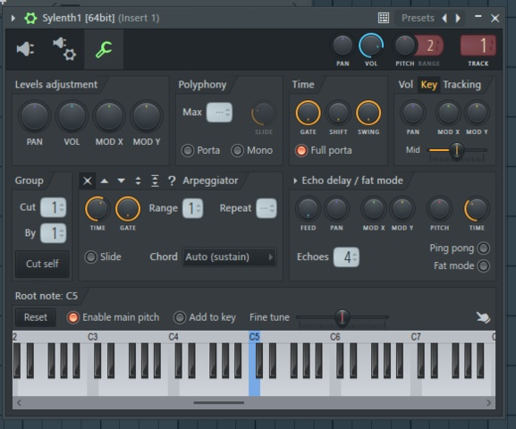Switch to the Vol tracking tab

(406, 85)
